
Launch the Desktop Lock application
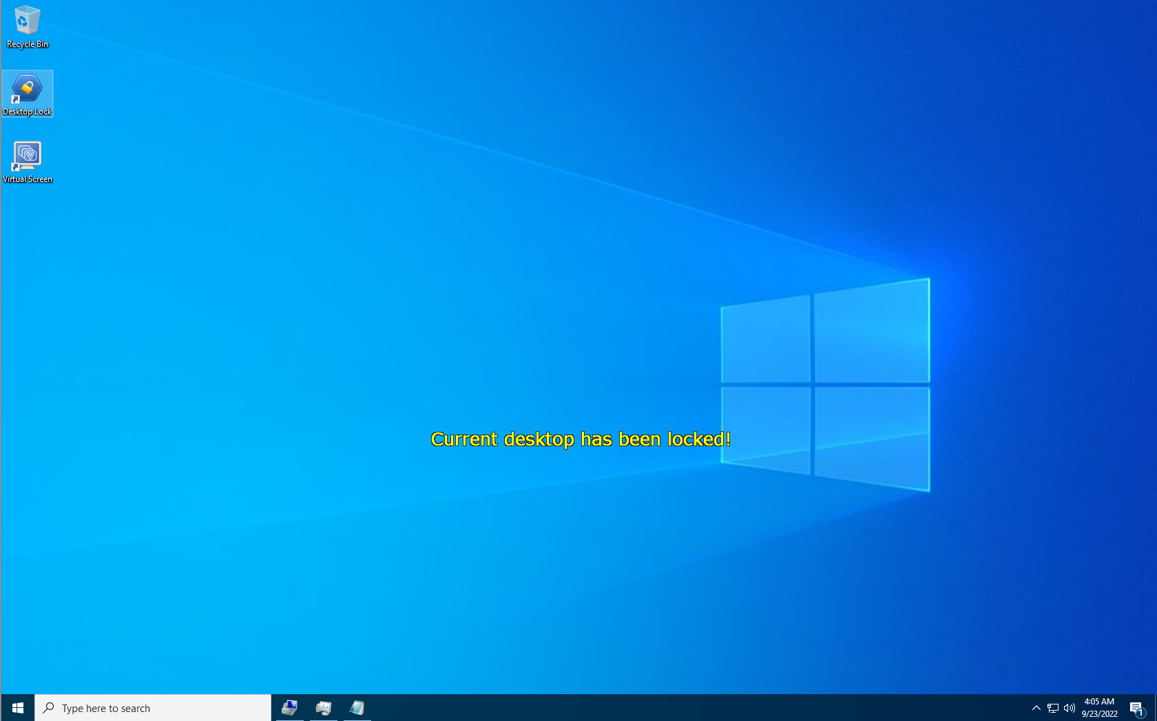[28, 87]
